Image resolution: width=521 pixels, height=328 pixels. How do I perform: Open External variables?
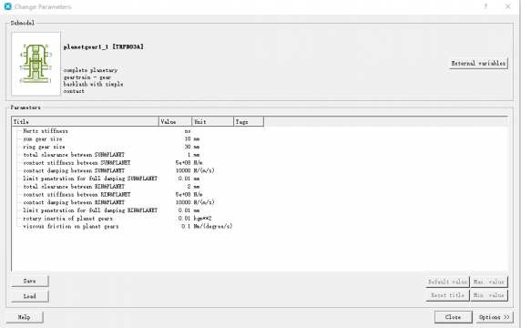coord(478,63)
